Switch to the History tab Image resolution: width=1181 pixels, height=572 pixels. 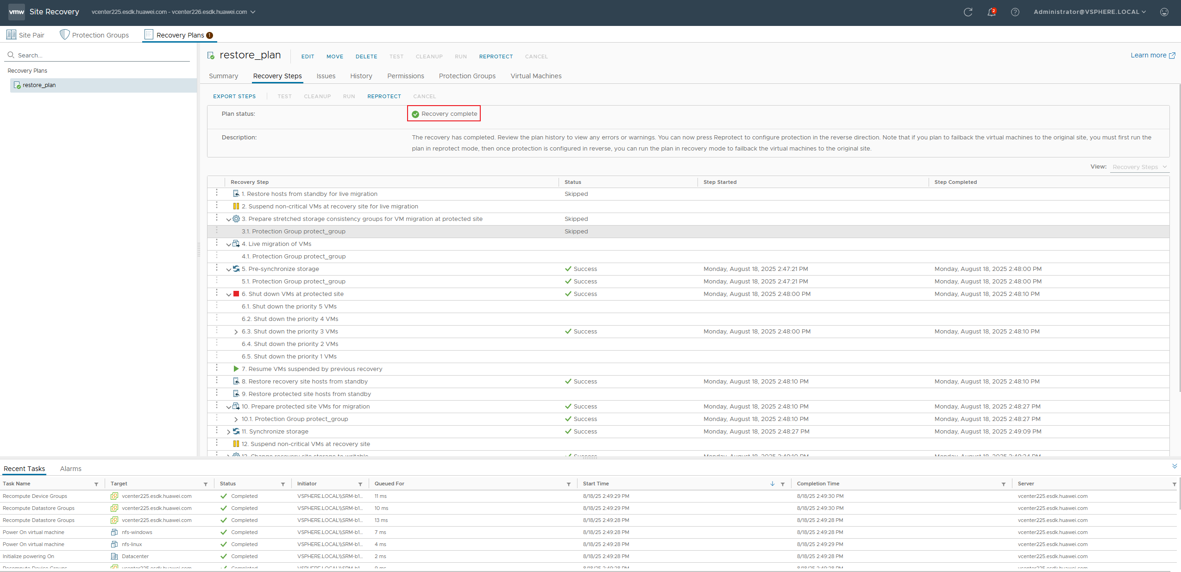(x=361, y=76)
